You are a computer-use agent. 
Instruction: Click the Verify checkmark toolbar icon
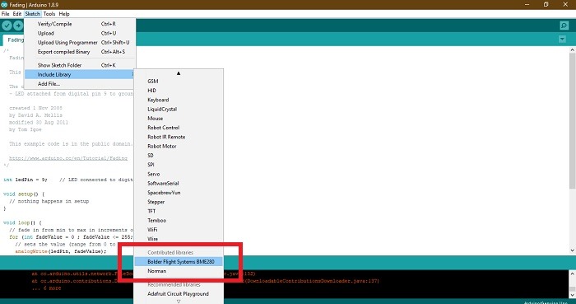pos(7,26)
